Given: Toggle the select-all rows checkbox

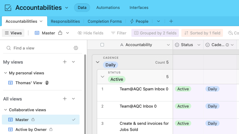Looking at the screenshot, I should (x=102, y=45).
